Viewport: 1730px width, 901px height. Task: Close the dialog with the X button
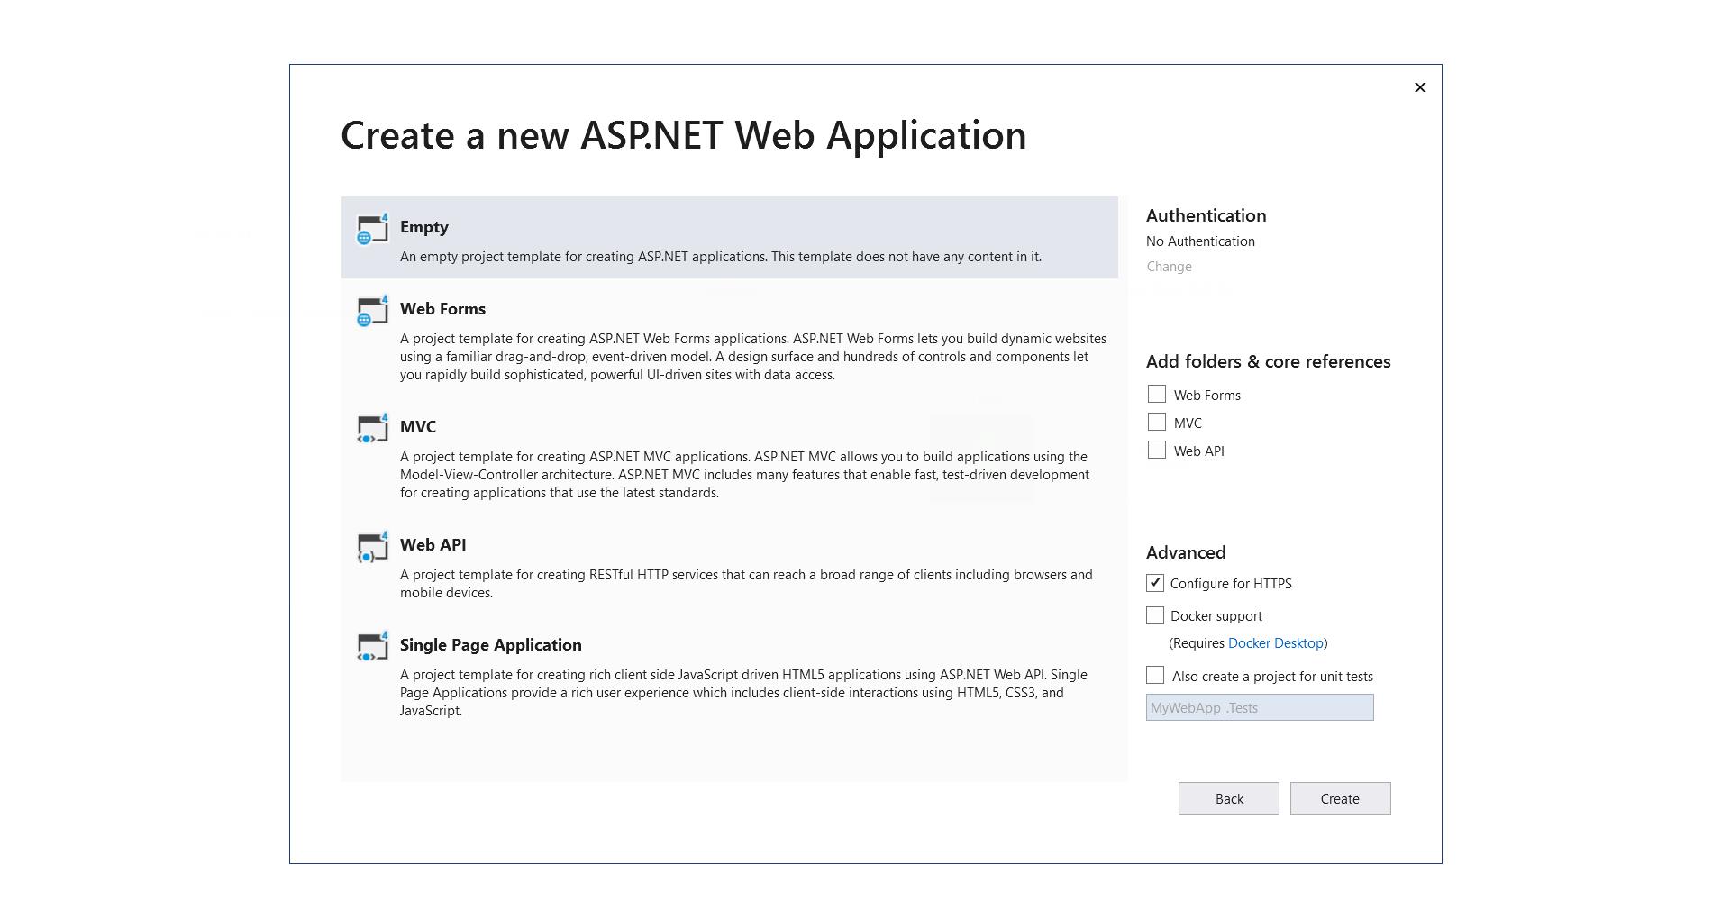1420,87
